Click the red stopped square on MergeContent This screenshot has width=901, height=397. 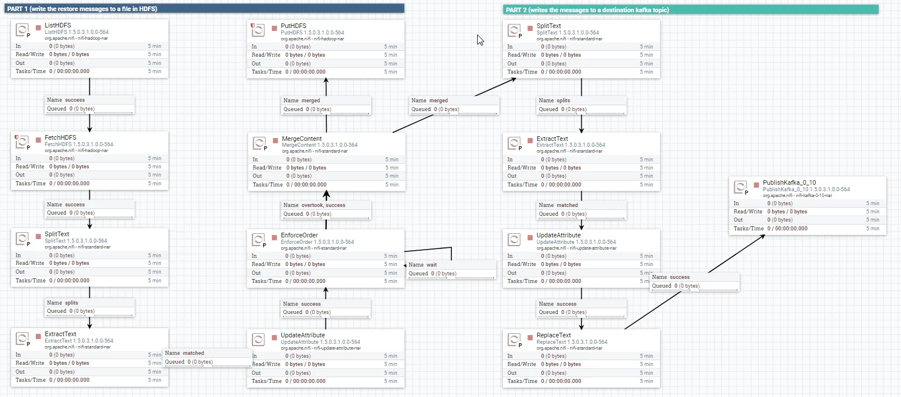coord(276,141)
